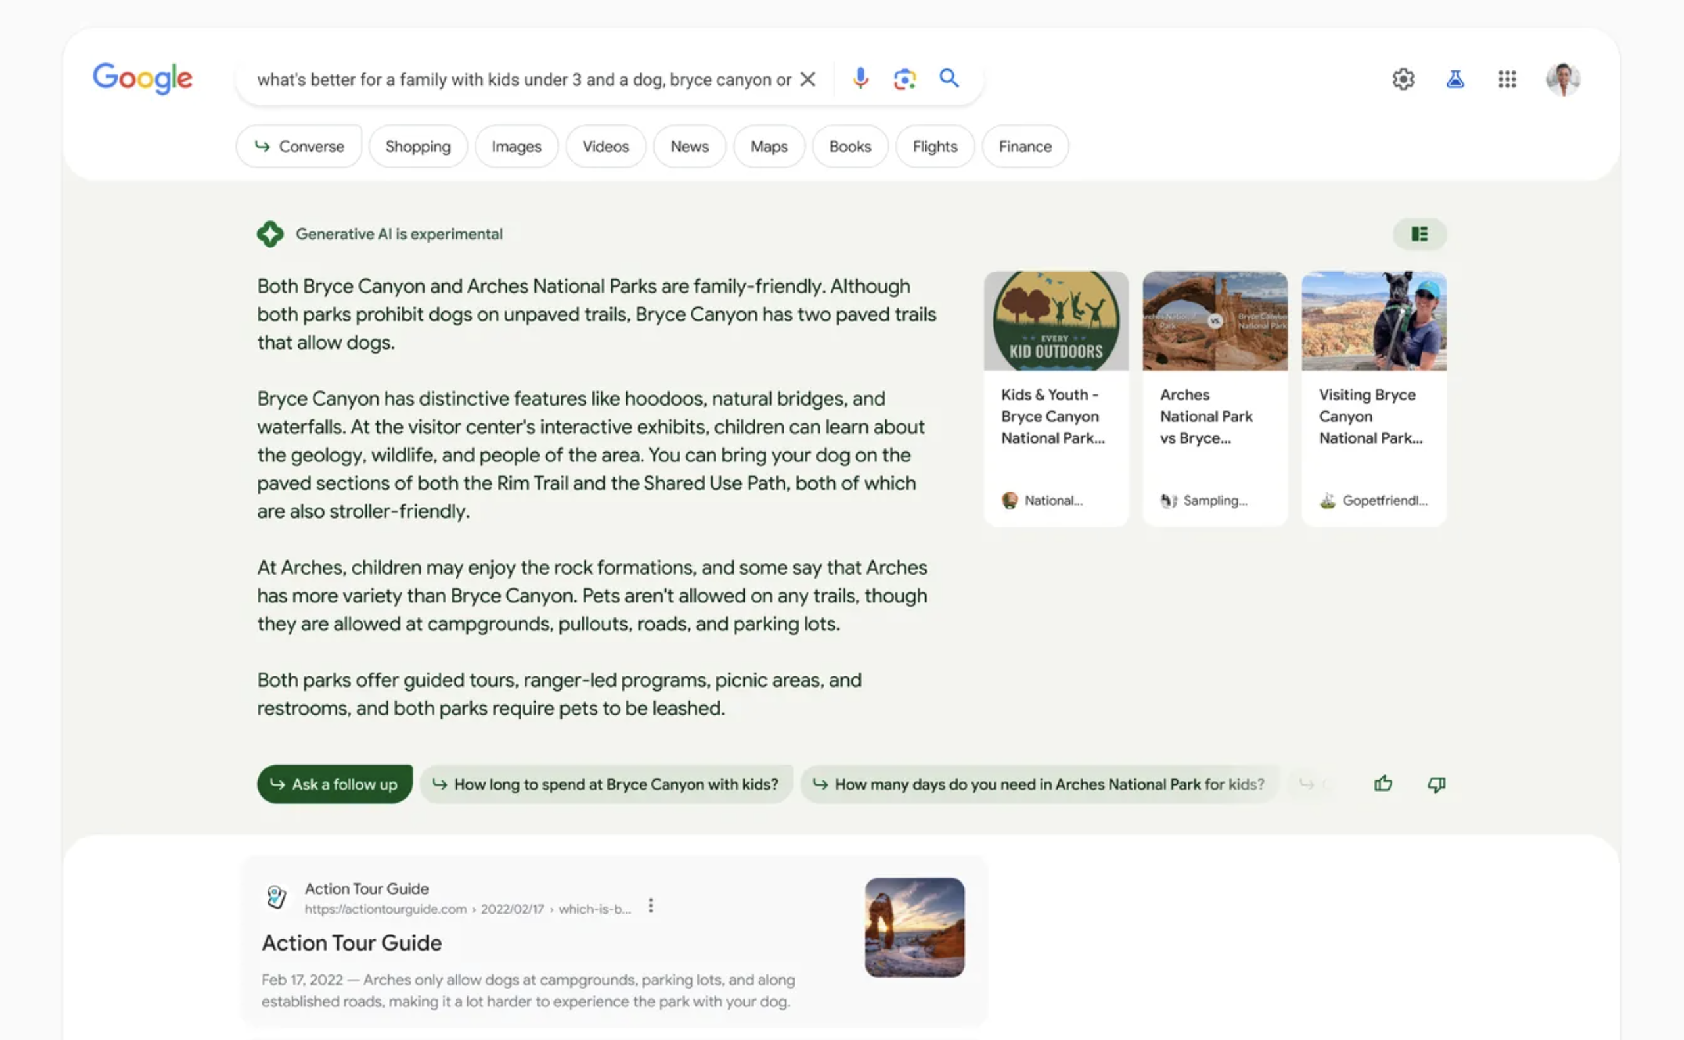Click into the search query text field
This screenshot has width=1684, height=1040.
point(523,80)
